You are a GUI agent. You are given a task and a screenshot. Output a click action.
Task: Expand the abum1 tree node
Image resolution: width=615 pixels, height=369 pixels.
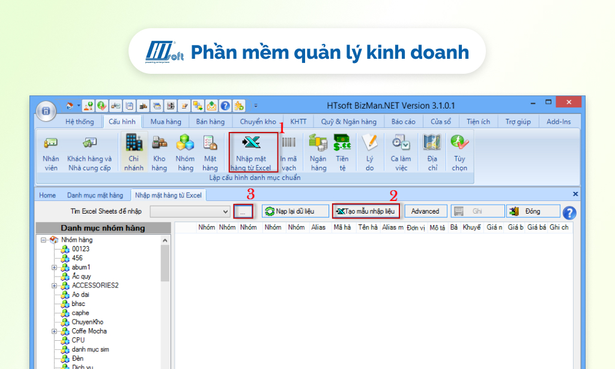[x=55, y=267]
